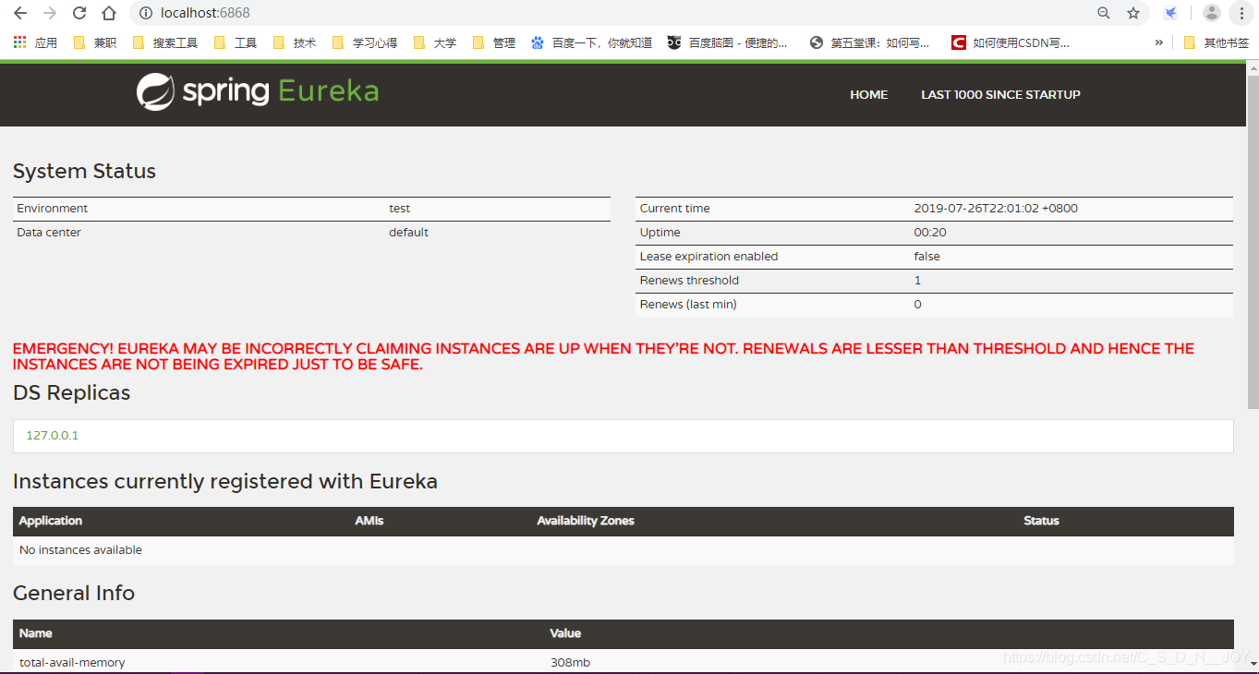Click the browser forward arrow

50,13
